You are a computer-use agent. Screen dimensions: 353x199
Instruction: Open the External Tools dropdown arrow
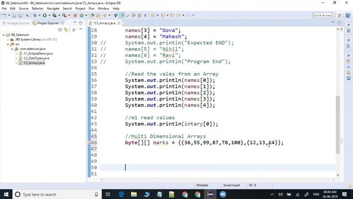(69, 15)
